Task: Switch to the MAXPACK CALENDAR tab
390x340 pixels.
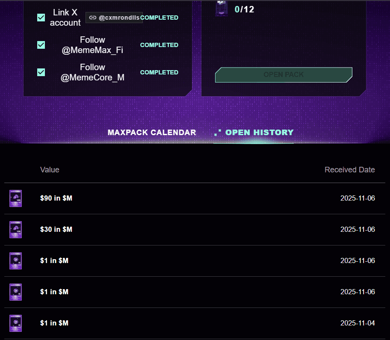Action: (x=152, y=133)
